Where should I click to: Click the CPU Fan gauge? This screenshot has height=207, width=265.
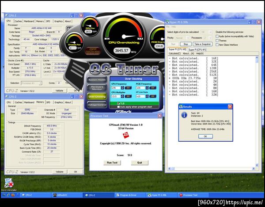point(90,26)
